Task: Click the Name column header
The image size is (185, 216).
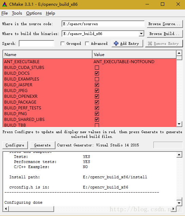Action: 48,55
